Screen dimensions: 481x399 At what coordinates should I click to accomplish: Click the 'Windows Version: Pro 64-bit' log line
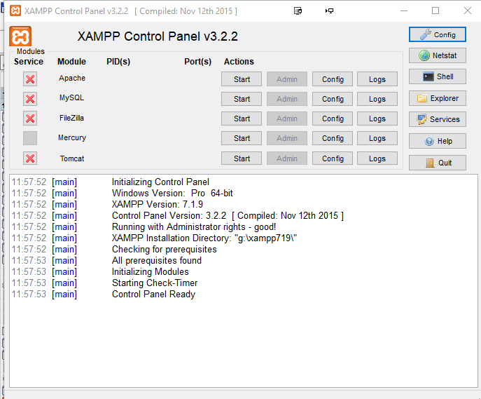[172, 194]
